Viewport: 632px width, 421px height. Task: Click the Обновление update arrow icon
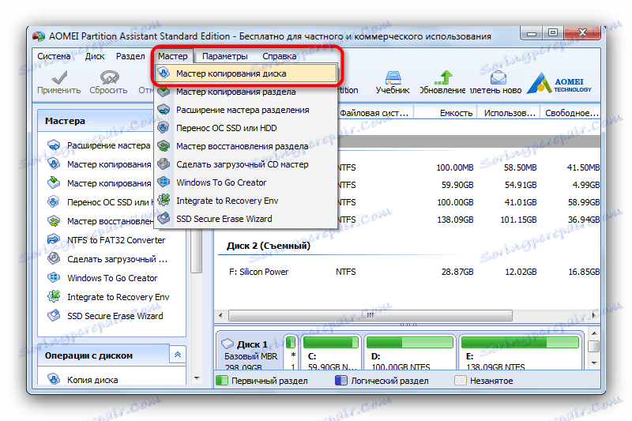tap(444, 77)
